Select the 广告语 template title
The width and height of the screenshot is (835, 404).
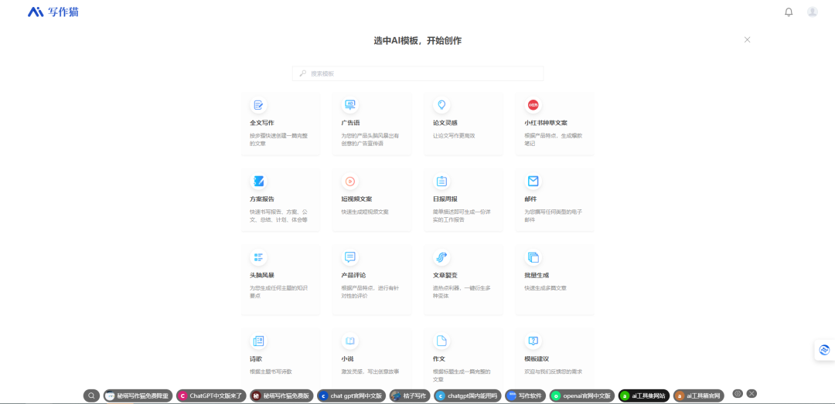tap(350, 122)
